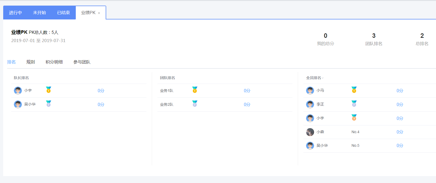Click the 0分 score for 吴小华 in all-member ranking
The image size is (436, 183).
(400, 145)
